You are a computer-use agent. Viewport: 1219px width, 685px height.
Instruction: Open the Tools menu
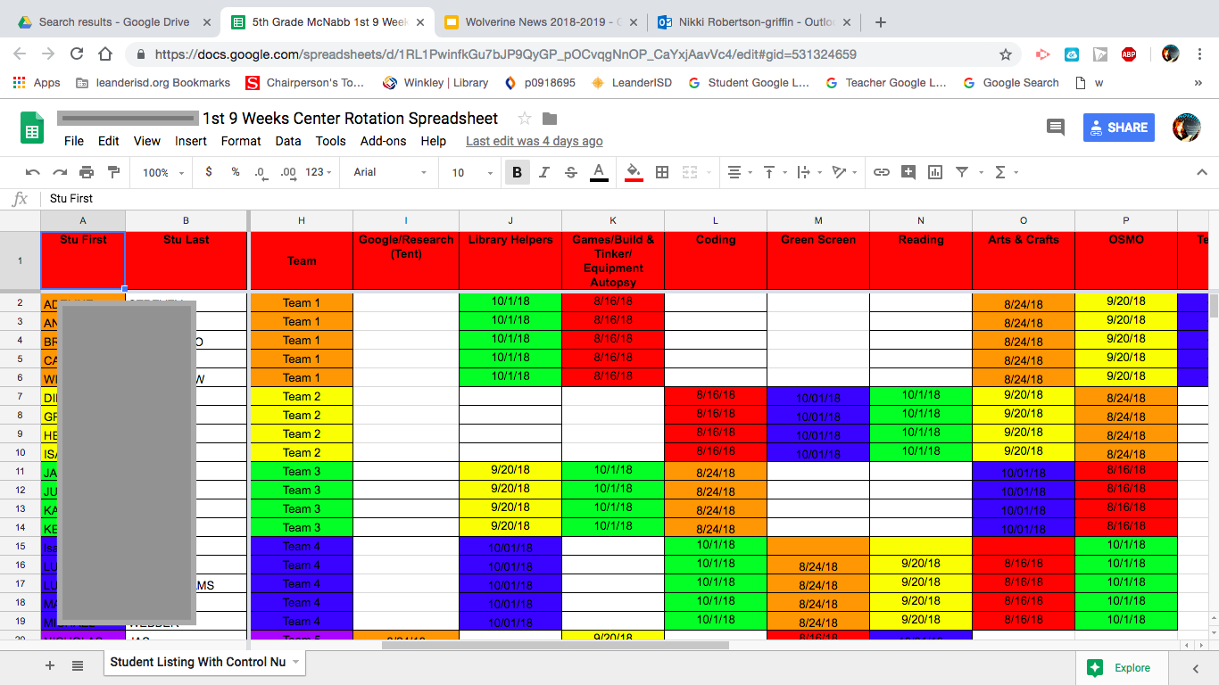330,141
